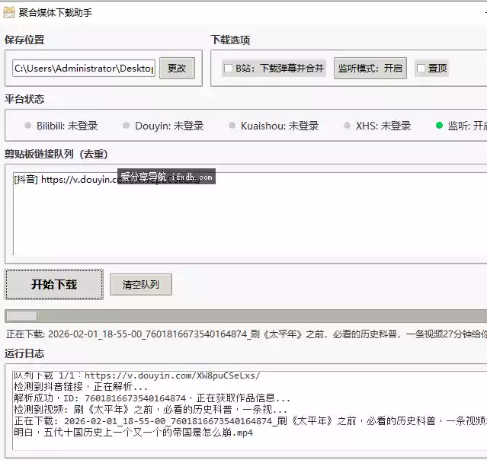This screenshot has width=487, height=460.
Task: Click the log line ending with .mp4
Action: 133,433
